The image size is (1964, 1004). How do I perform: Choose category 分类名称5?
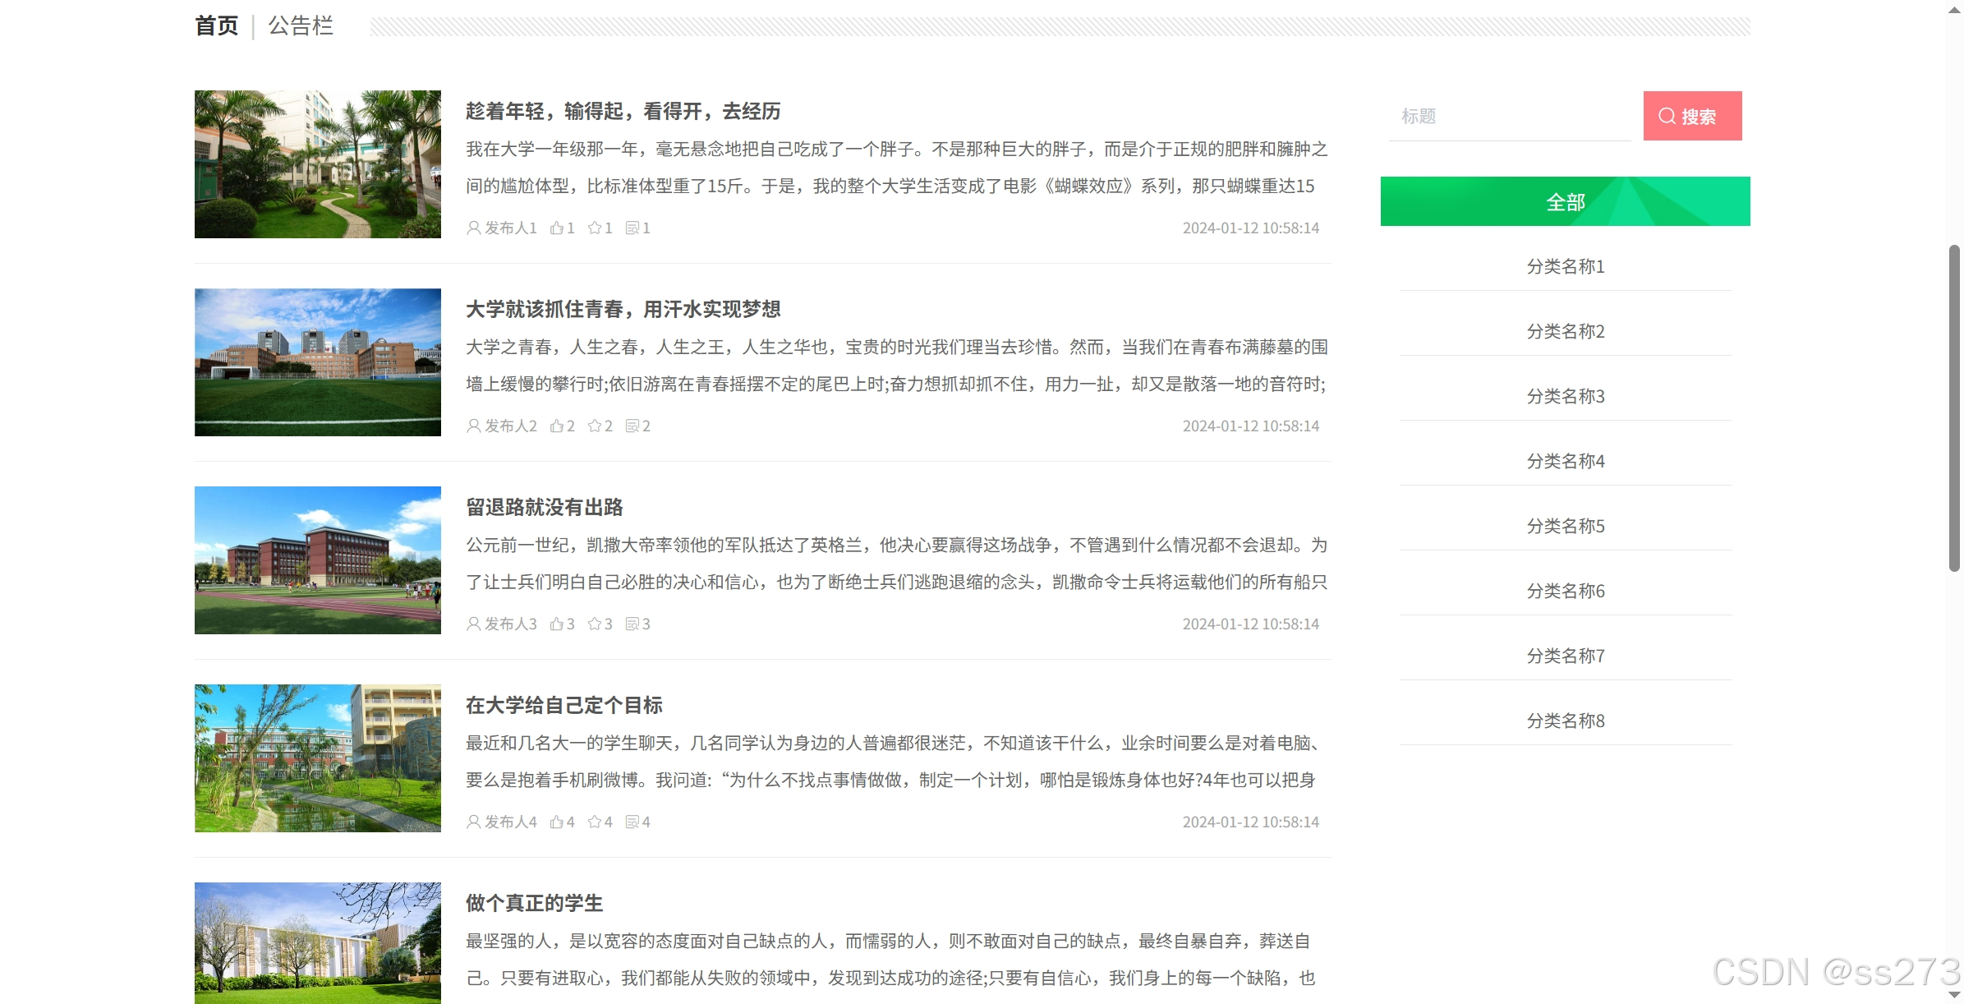[1565, 527]
